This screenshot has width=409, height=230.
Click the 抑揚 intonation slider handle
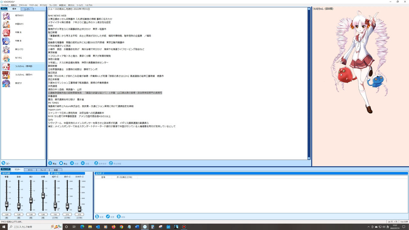(x=43, y=195)
